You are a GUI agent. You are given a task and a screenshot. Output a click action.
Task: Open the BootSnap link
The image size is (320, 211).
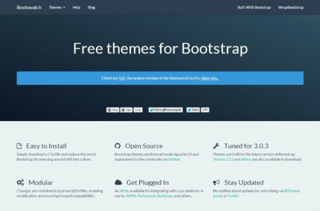[x=165, y=196]
